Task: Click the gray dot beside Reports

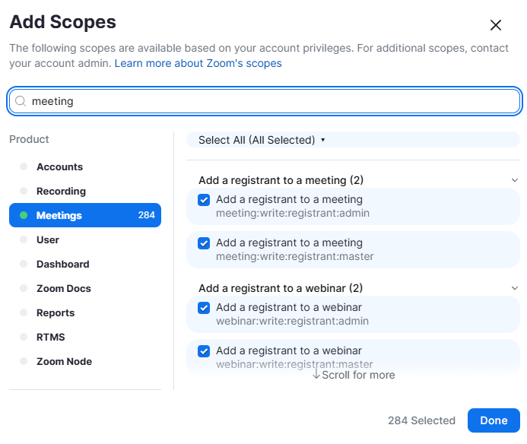Action: [24, 312]
